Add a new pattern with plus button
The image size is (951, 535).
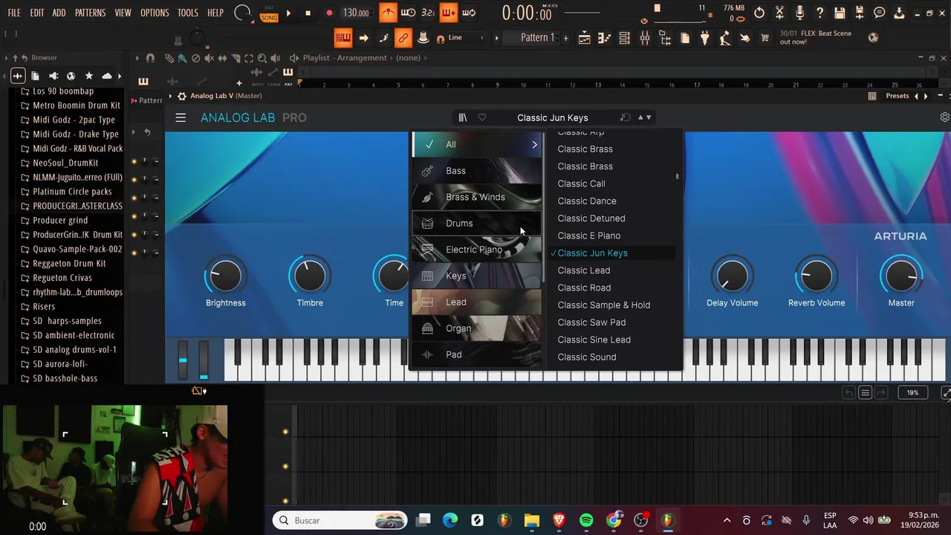[x=565, y=38]
